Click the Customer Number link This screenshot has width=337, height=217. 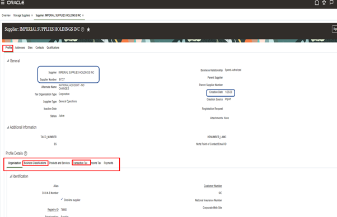point(213,186)
